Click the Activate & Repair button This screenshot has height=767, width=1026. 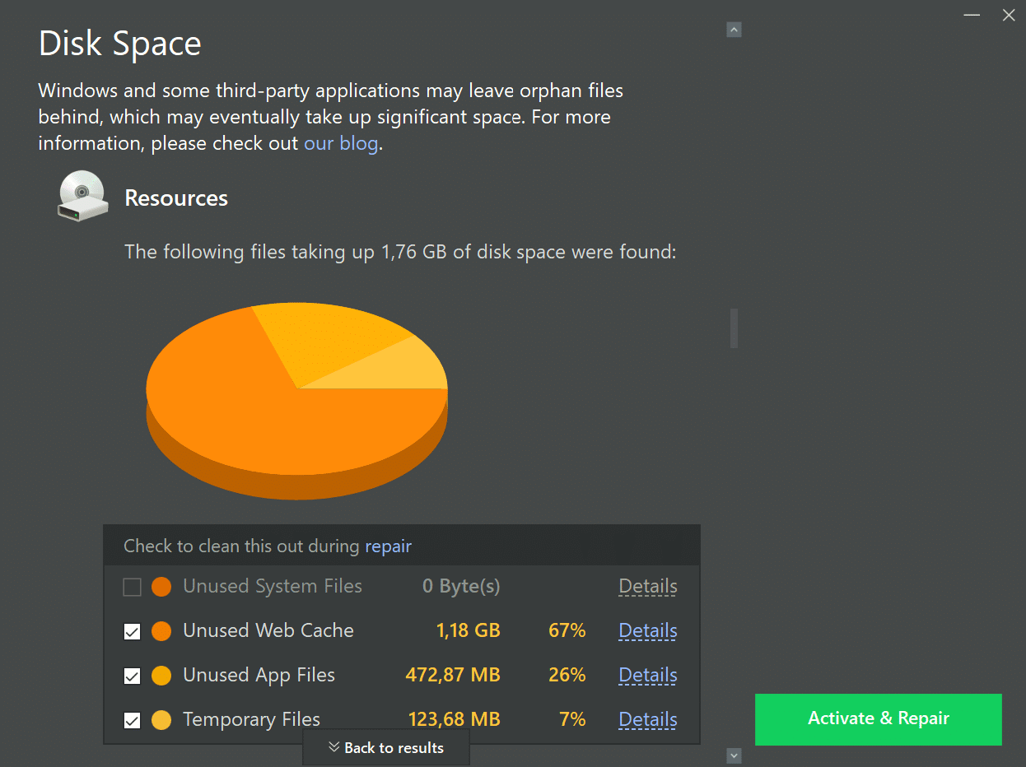pyautogui.click(x=878, y=718)
